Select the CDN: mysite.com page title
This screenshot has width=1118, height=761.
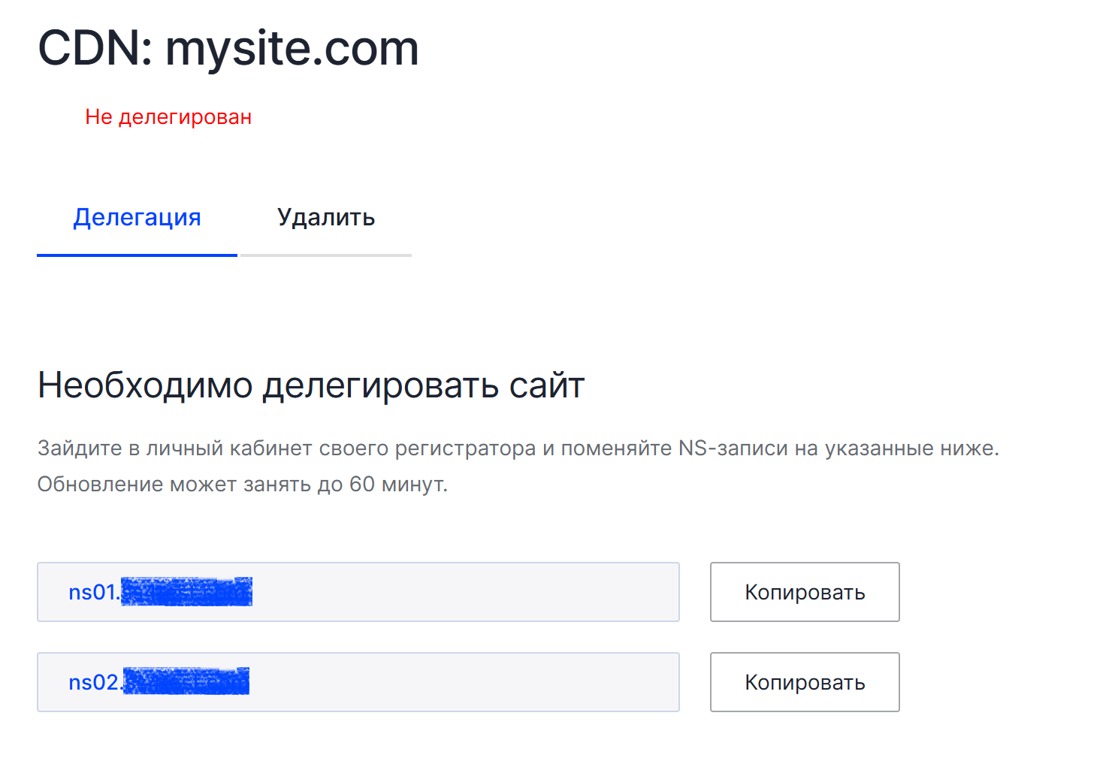(x=228, y=49)
